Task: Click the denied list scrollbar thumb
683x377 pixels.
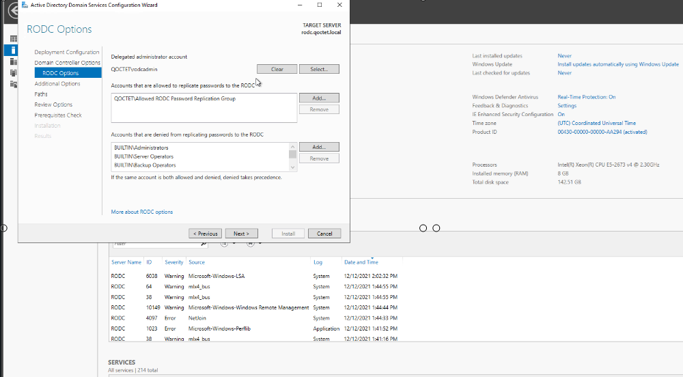Action: [293, 154]
